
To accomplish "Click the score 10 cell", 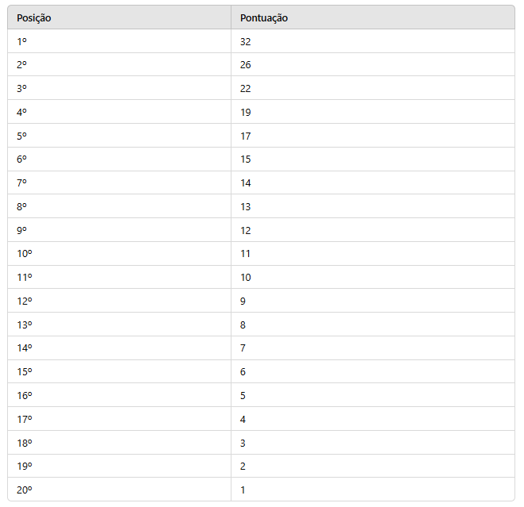I will [x=246, y=278].
